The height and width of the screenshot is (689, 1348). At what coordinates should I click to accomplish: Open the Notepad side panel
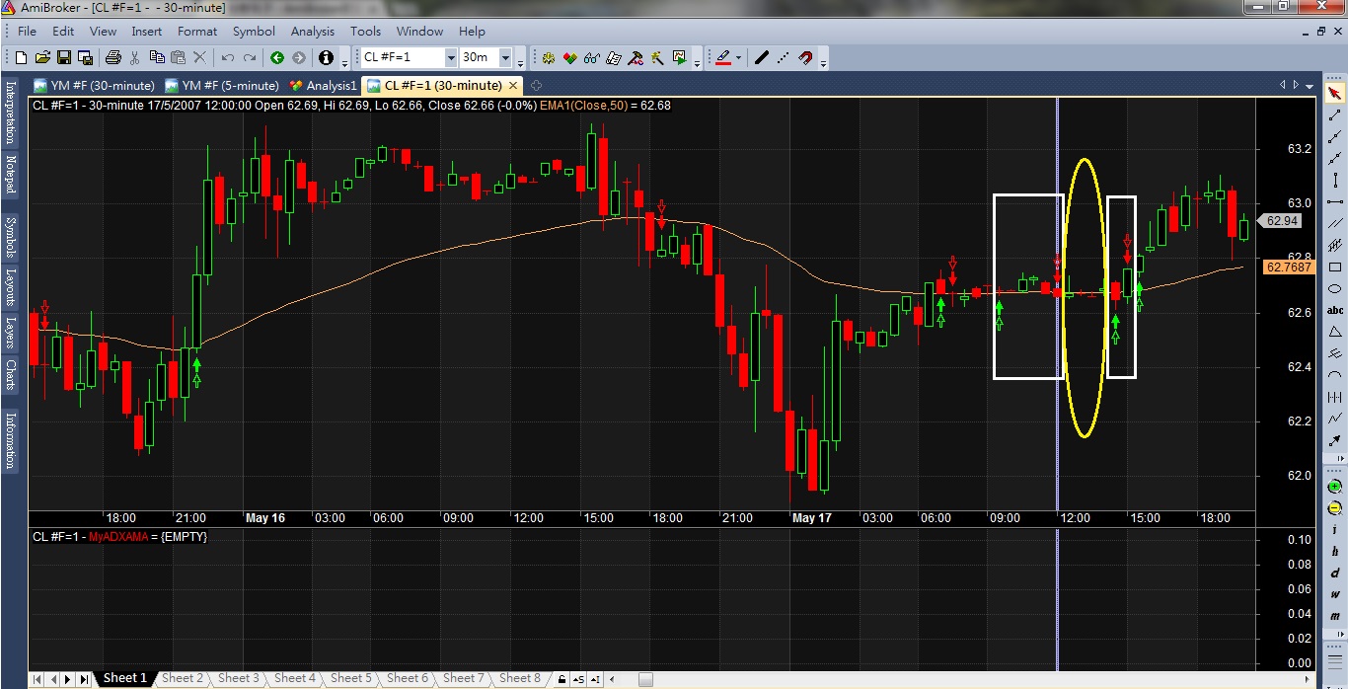coord(11,175)
